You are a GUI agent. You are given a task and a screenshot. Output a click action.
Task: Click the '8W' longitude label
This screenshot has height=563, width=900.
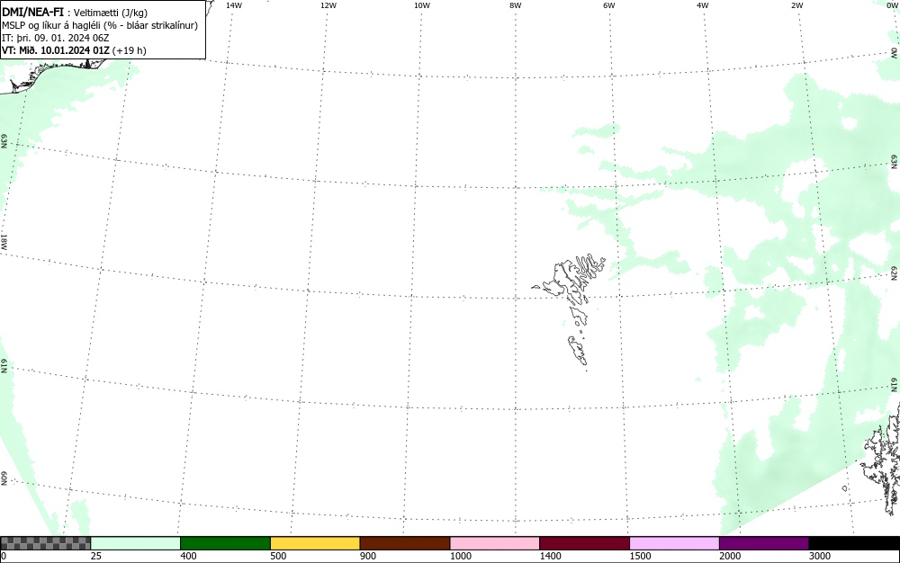coord(516,5)
